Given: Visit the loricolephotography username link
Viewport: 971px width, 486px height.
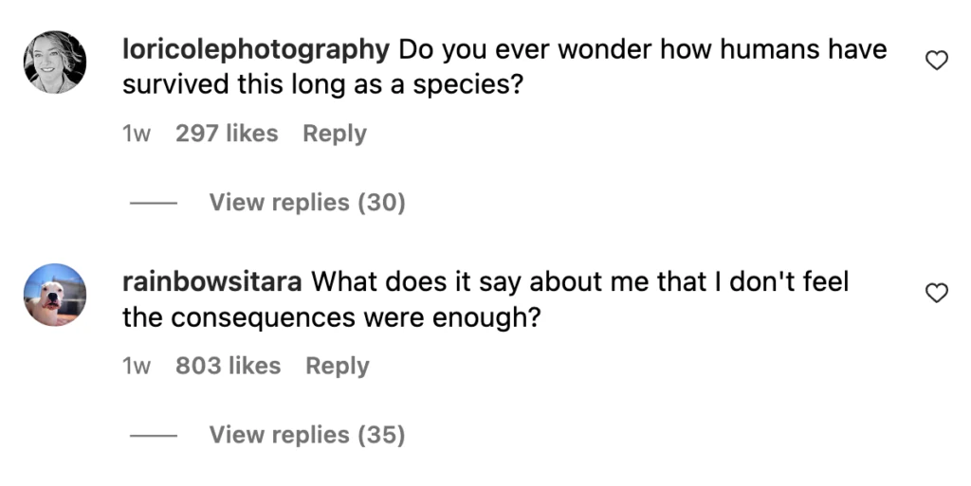Looking at the screenshot, I should pos(256,49).
